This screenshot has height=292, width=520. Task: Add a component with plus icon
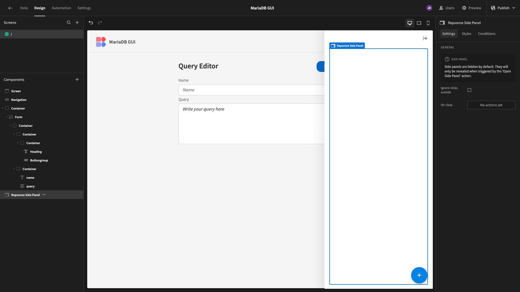click(77, 79)
